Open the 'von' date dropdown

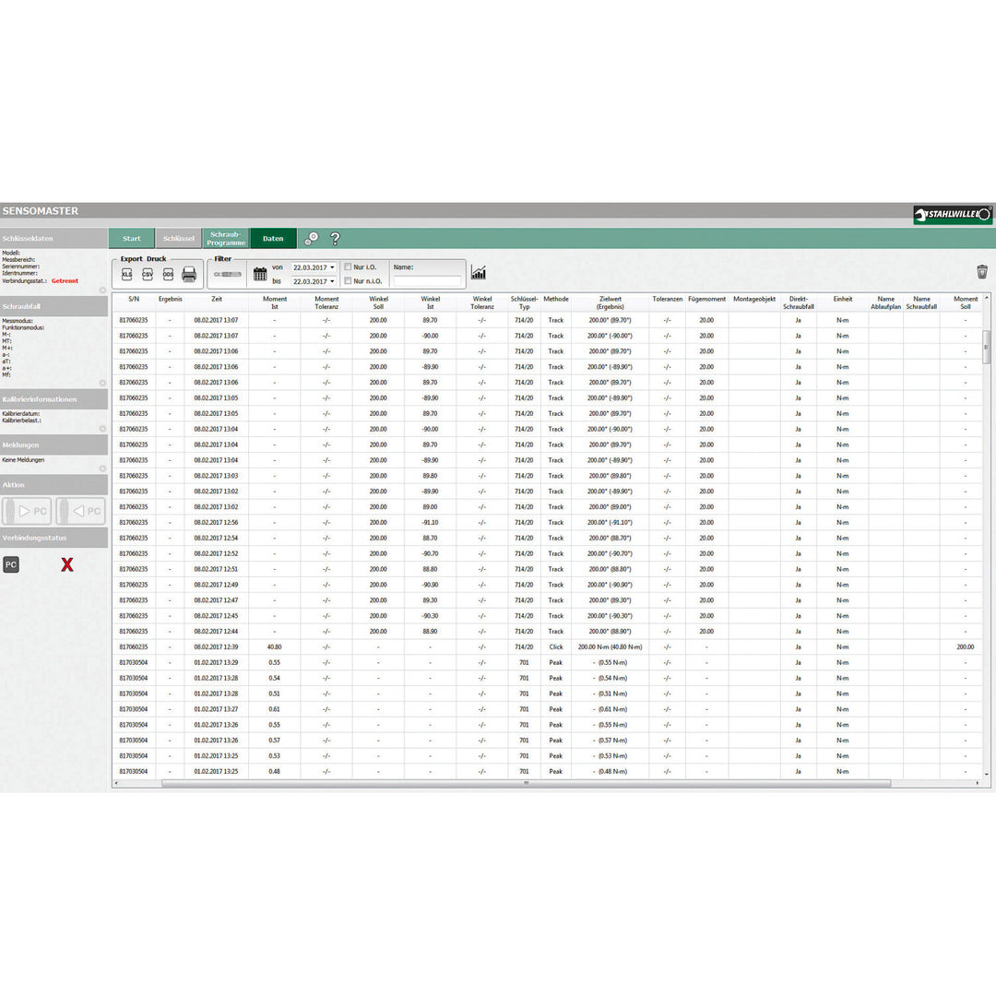point(332,267)
